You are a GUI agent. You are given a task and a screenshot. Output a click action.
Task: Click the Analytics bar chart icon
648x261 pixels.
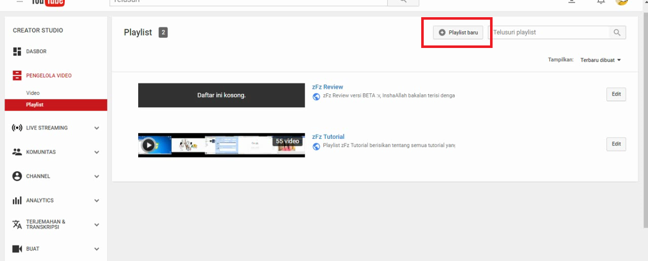pos(17,200)
